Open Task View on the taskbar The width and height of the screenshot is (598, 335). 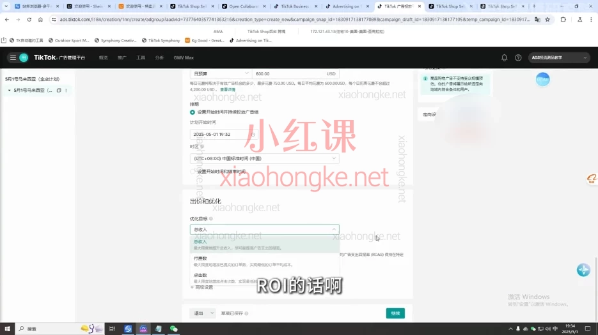(112, 329)
